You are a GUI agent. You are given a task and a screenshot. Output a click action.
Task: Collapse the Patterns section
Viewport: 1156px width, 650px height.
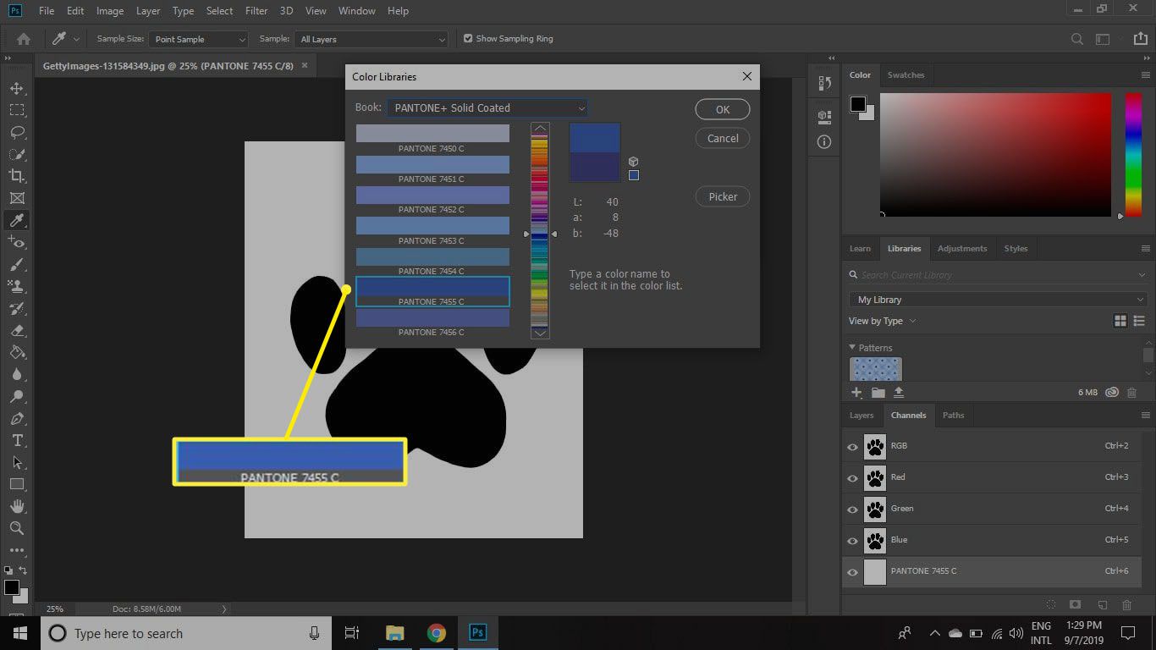click(852, 348)
